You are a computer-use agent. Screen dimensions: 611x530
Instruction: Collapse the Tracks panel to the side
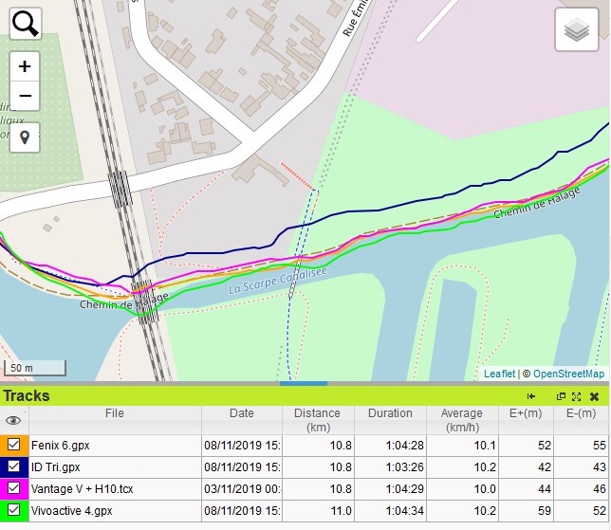[531, 396]
